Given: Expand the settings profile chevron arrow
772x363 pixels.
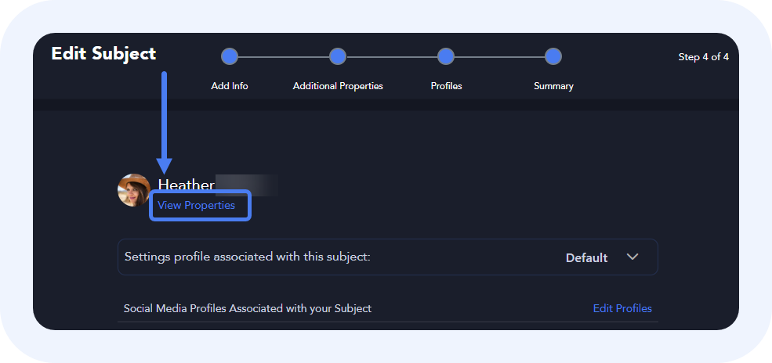Looking at the screenshot, I should [x=632, y=257].
